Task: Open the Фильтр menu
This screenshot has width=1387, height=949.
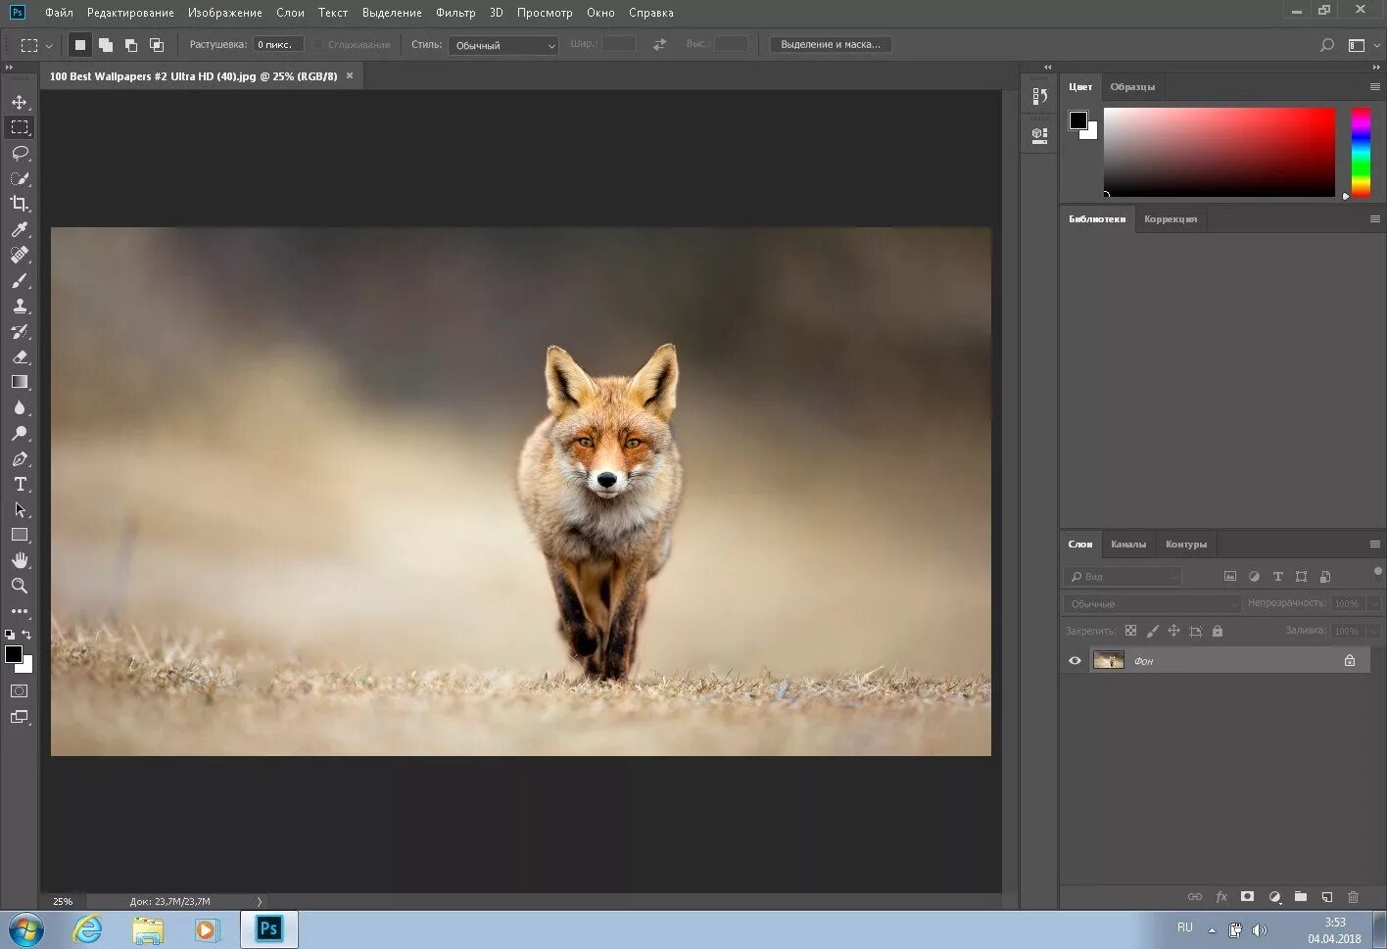Action: [x=455, y=13]
